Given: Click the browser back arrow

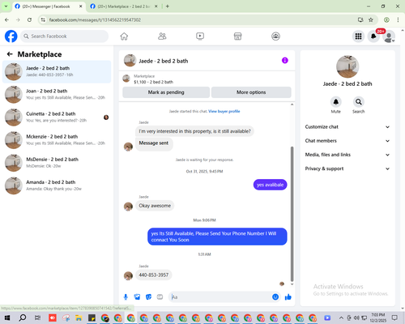Looking at the screenshot, I should click(6, 19).
